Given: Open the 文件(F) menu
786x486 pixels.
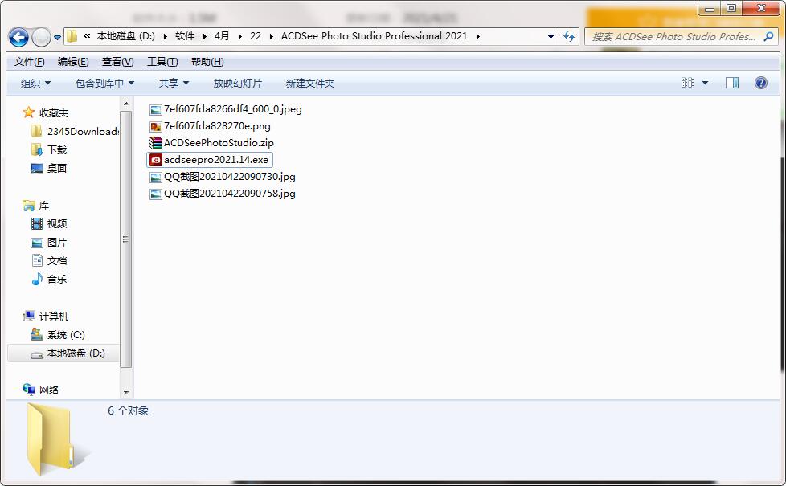Looking at the screenshot, I should 29,62.
